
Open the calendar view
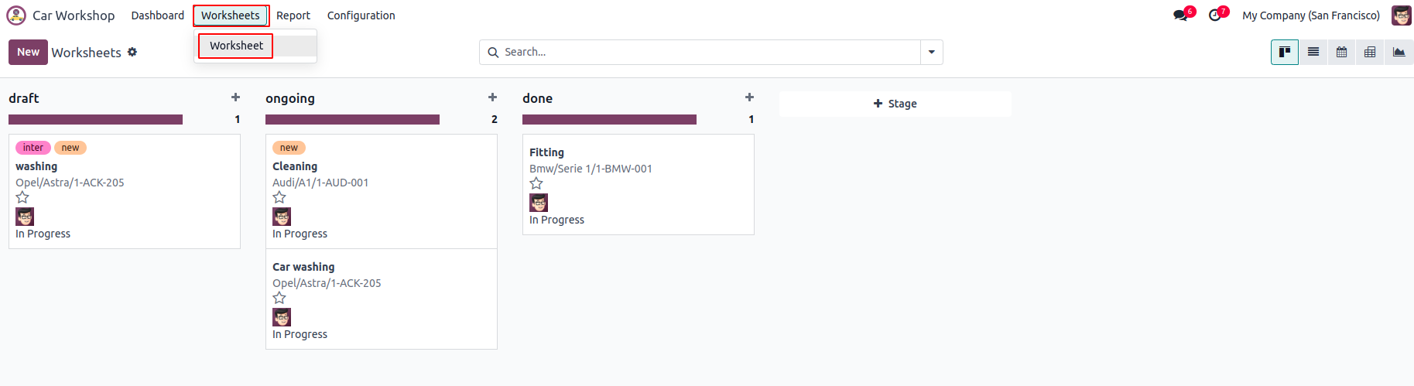[1341, 52]
